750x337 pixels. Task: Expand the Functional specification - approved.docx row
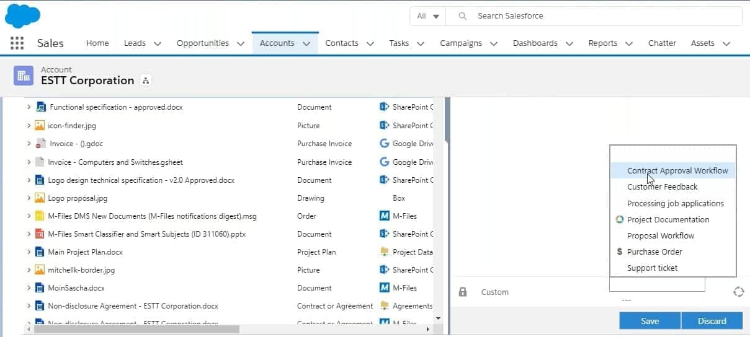[x=29, y=107]
